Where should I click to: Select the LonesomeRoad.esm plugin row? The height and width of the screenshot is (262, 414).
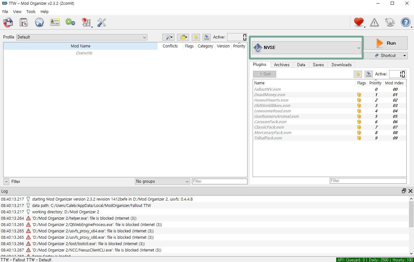329,111
